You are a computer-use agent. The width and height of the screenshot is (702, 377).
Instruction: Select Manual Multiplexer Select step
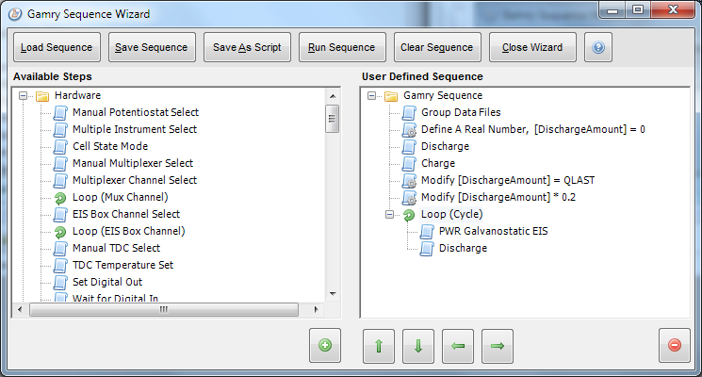(x=133, y=163)
